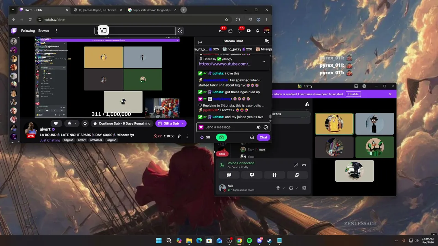Go to Twitch Following page
This screenshot has height=246, width=438.
tap(28, 31)
